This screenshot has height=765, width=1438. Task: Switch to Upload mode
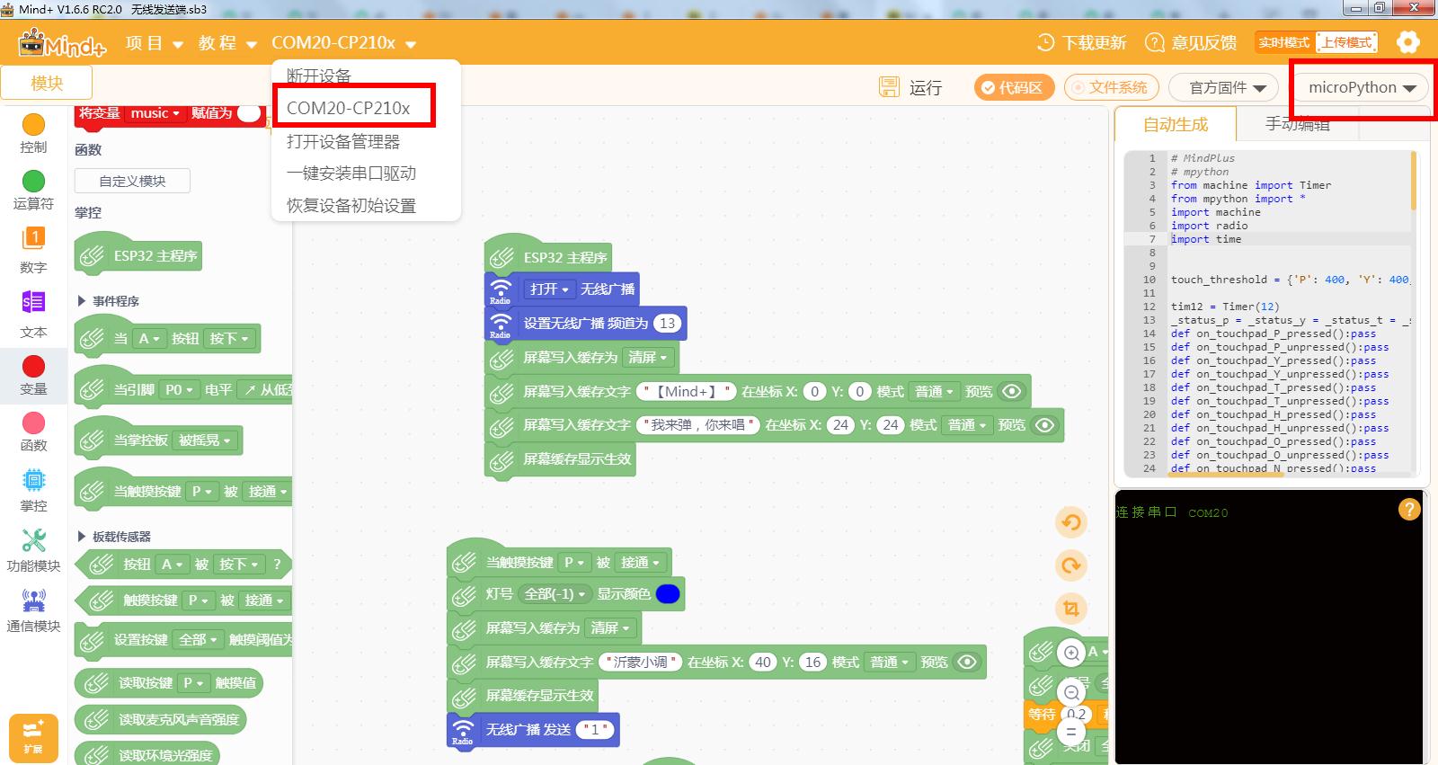tap(1346, 42)
